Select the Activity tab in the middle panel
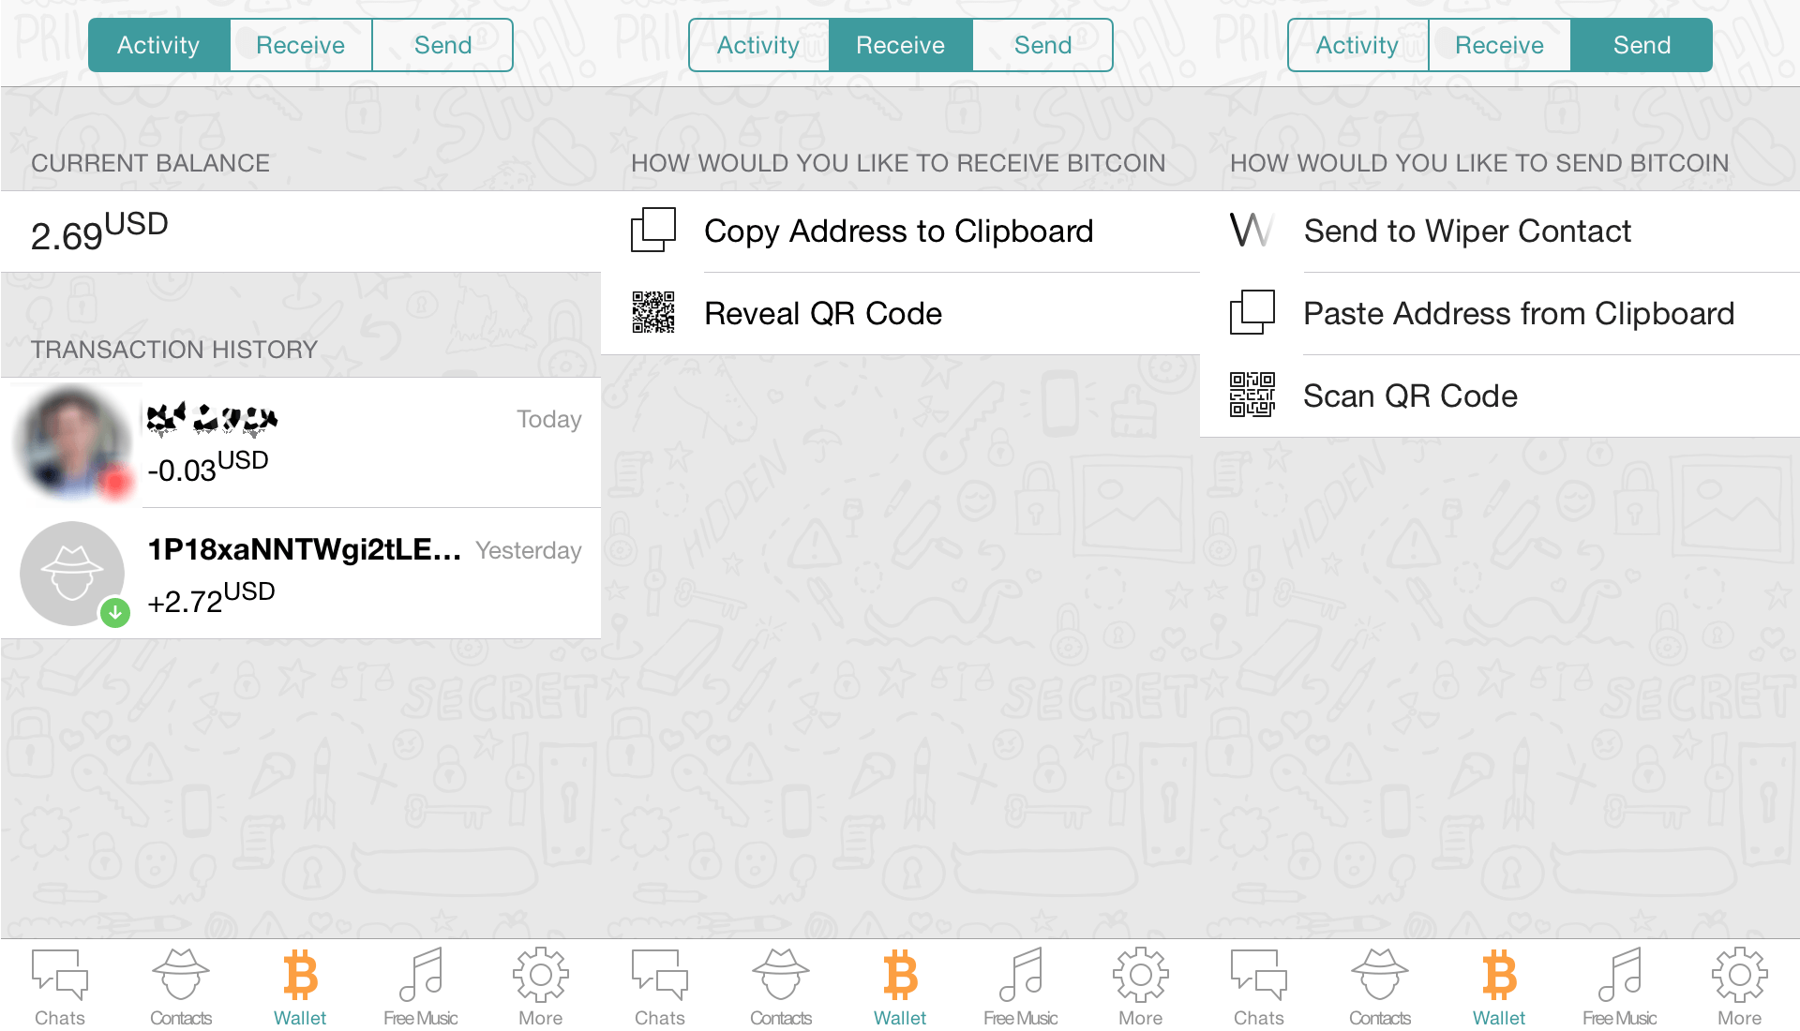The width and height of the screenshot is (1800, 1031). (x=758, y=45)
